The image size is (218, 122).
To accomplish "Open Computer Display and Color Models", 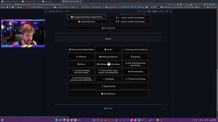I will point(81,72).
